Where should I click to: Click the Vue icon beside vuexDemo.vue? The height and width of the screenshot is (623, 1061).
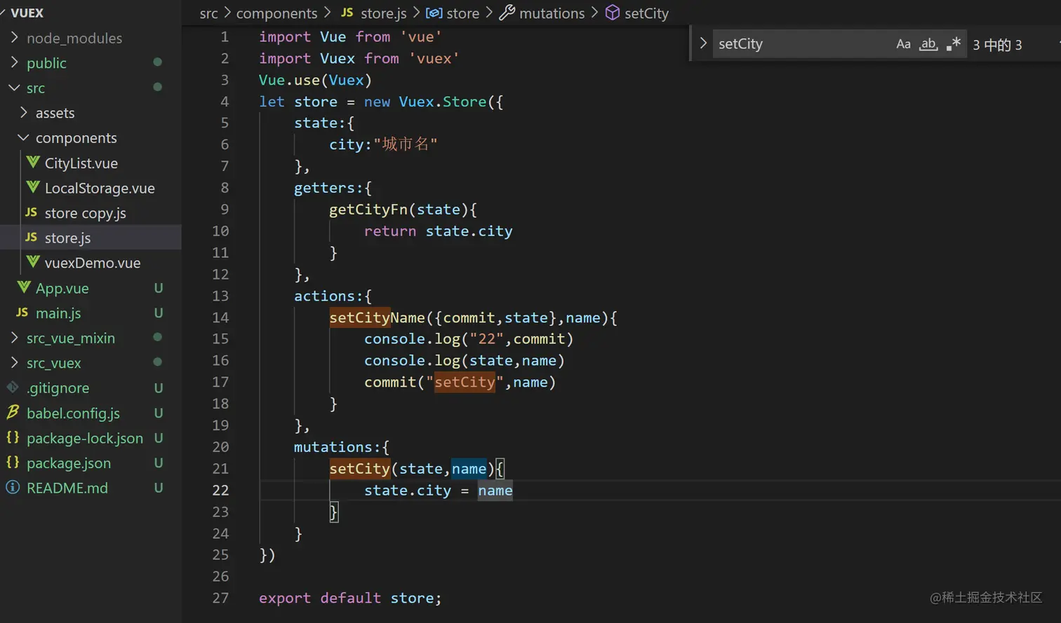33,262
